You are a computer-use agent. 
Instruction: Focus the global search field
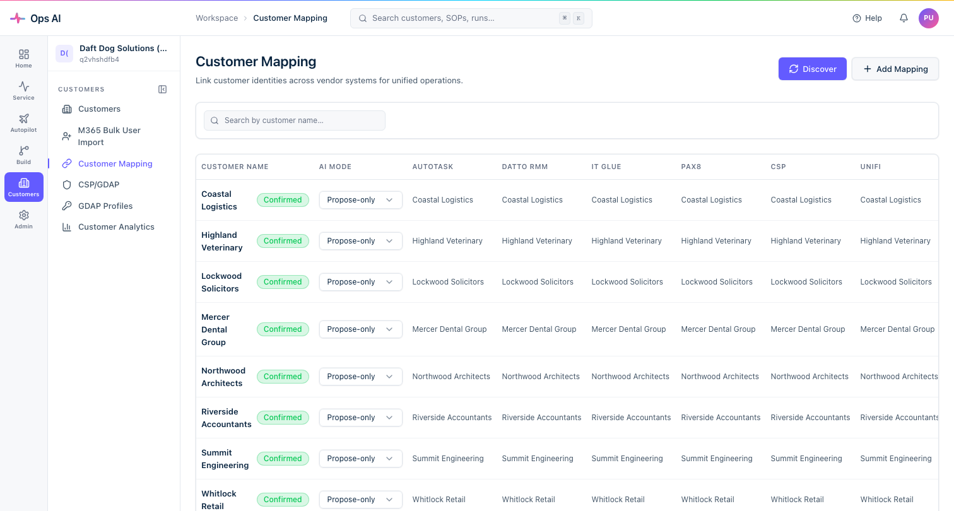click(471, 18)
